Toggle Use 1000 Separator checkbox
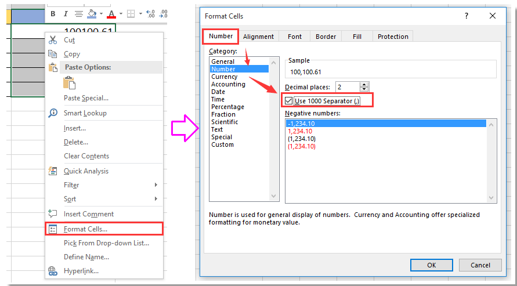The image size is (517, 286). [289, 101]
